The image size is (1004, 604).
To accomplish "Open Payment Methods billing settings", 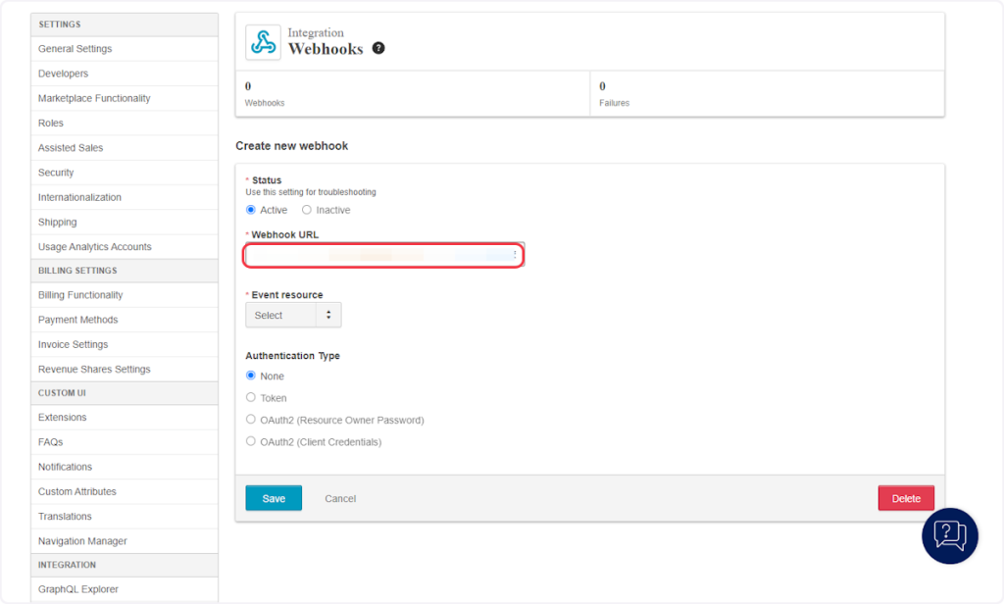I will (77, 320).
